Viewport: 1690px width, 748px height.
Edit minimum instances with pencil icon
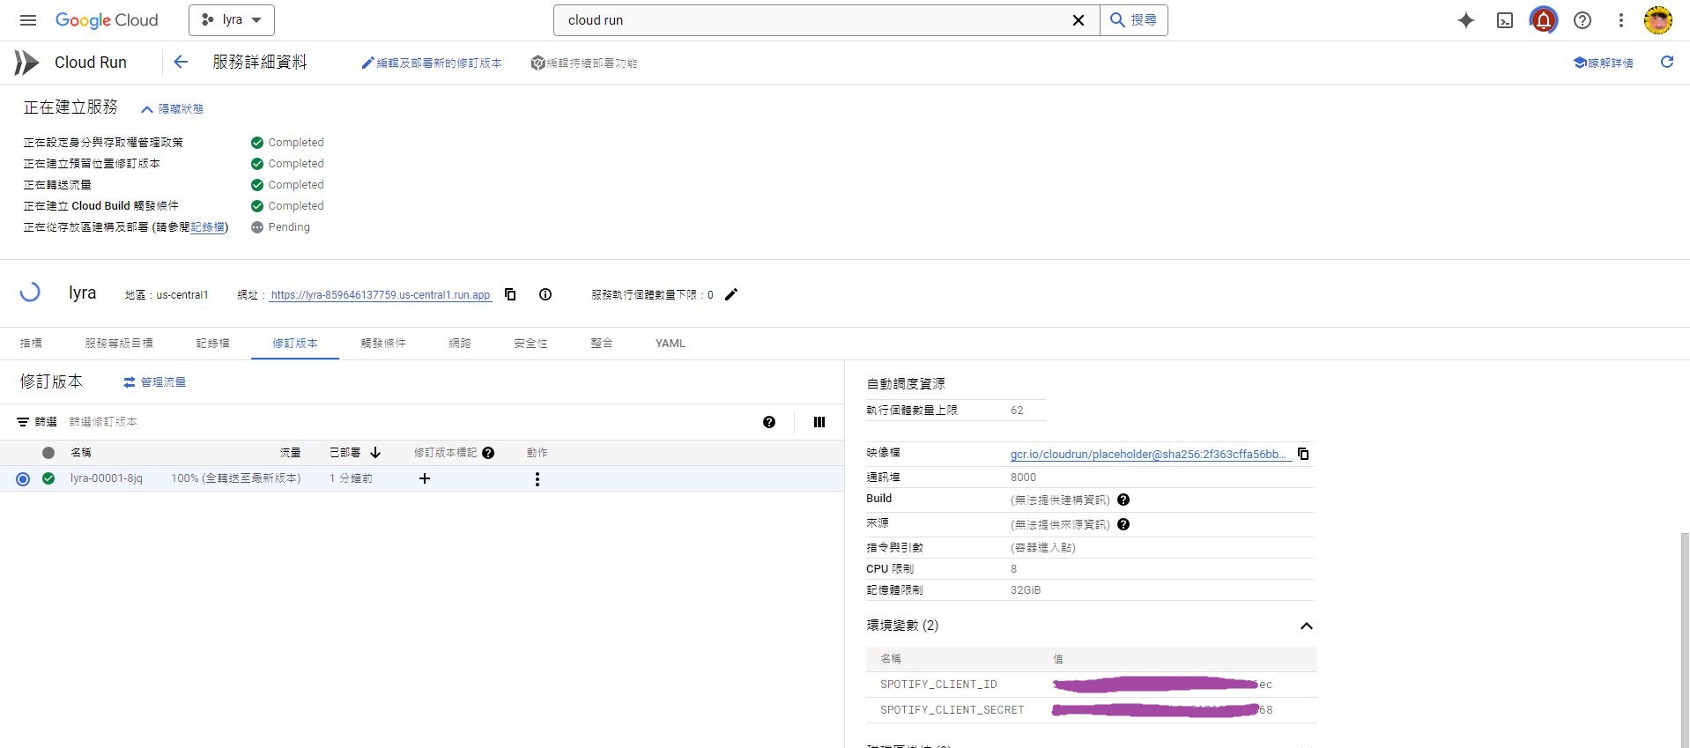731,294
